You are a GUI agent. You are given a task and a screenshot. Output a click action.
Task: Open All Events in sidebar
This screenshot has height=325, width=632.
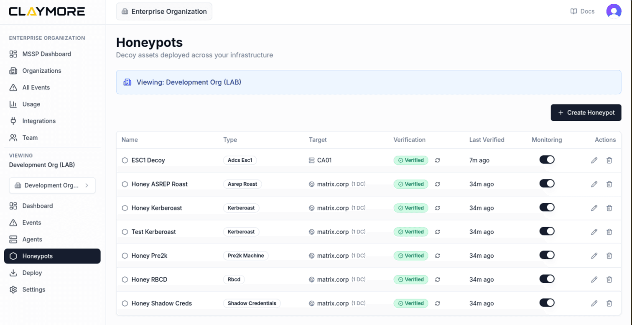(x=52, y=87)
